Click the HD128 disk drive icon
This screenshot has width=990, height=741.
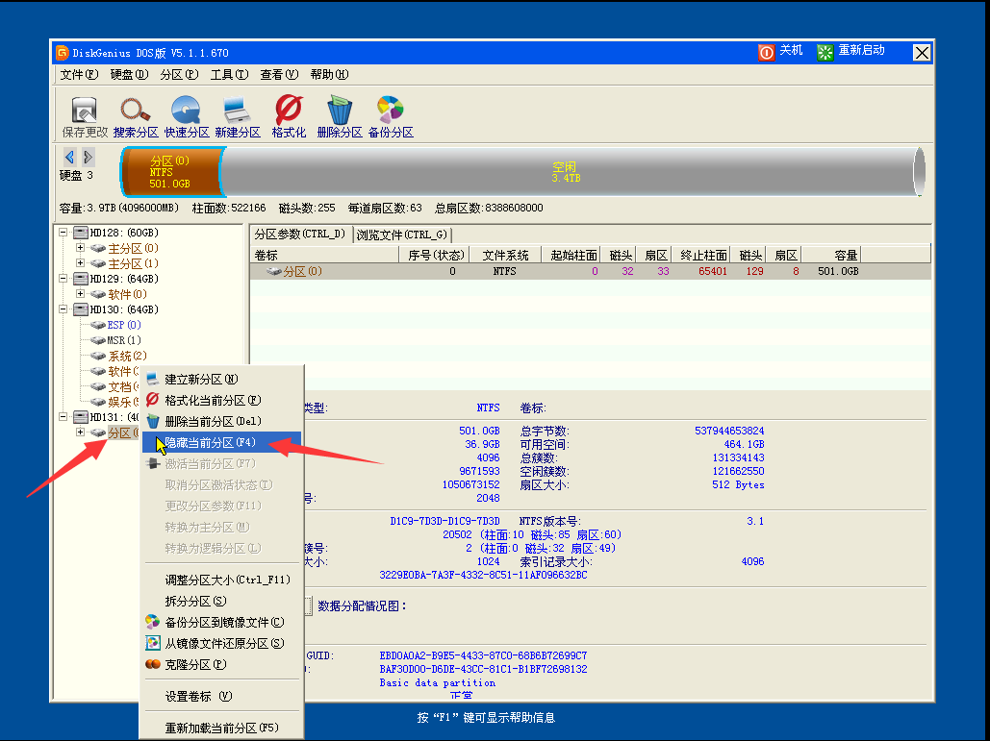coord(80,233)
